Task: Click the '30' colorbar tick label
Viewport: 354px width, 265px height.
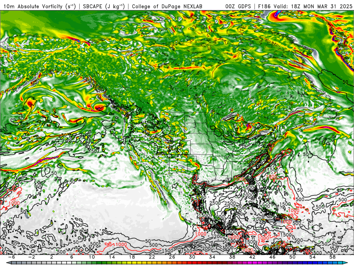Action: pos(192,257)
